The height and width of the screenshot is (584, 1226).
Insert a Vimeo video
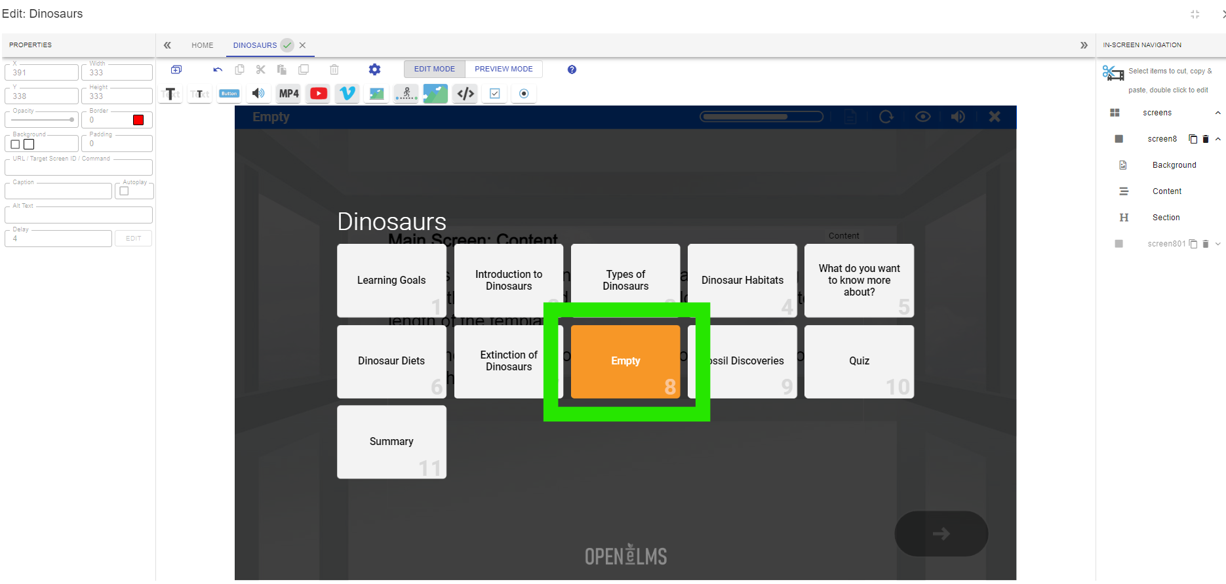(x=347, y=94)
